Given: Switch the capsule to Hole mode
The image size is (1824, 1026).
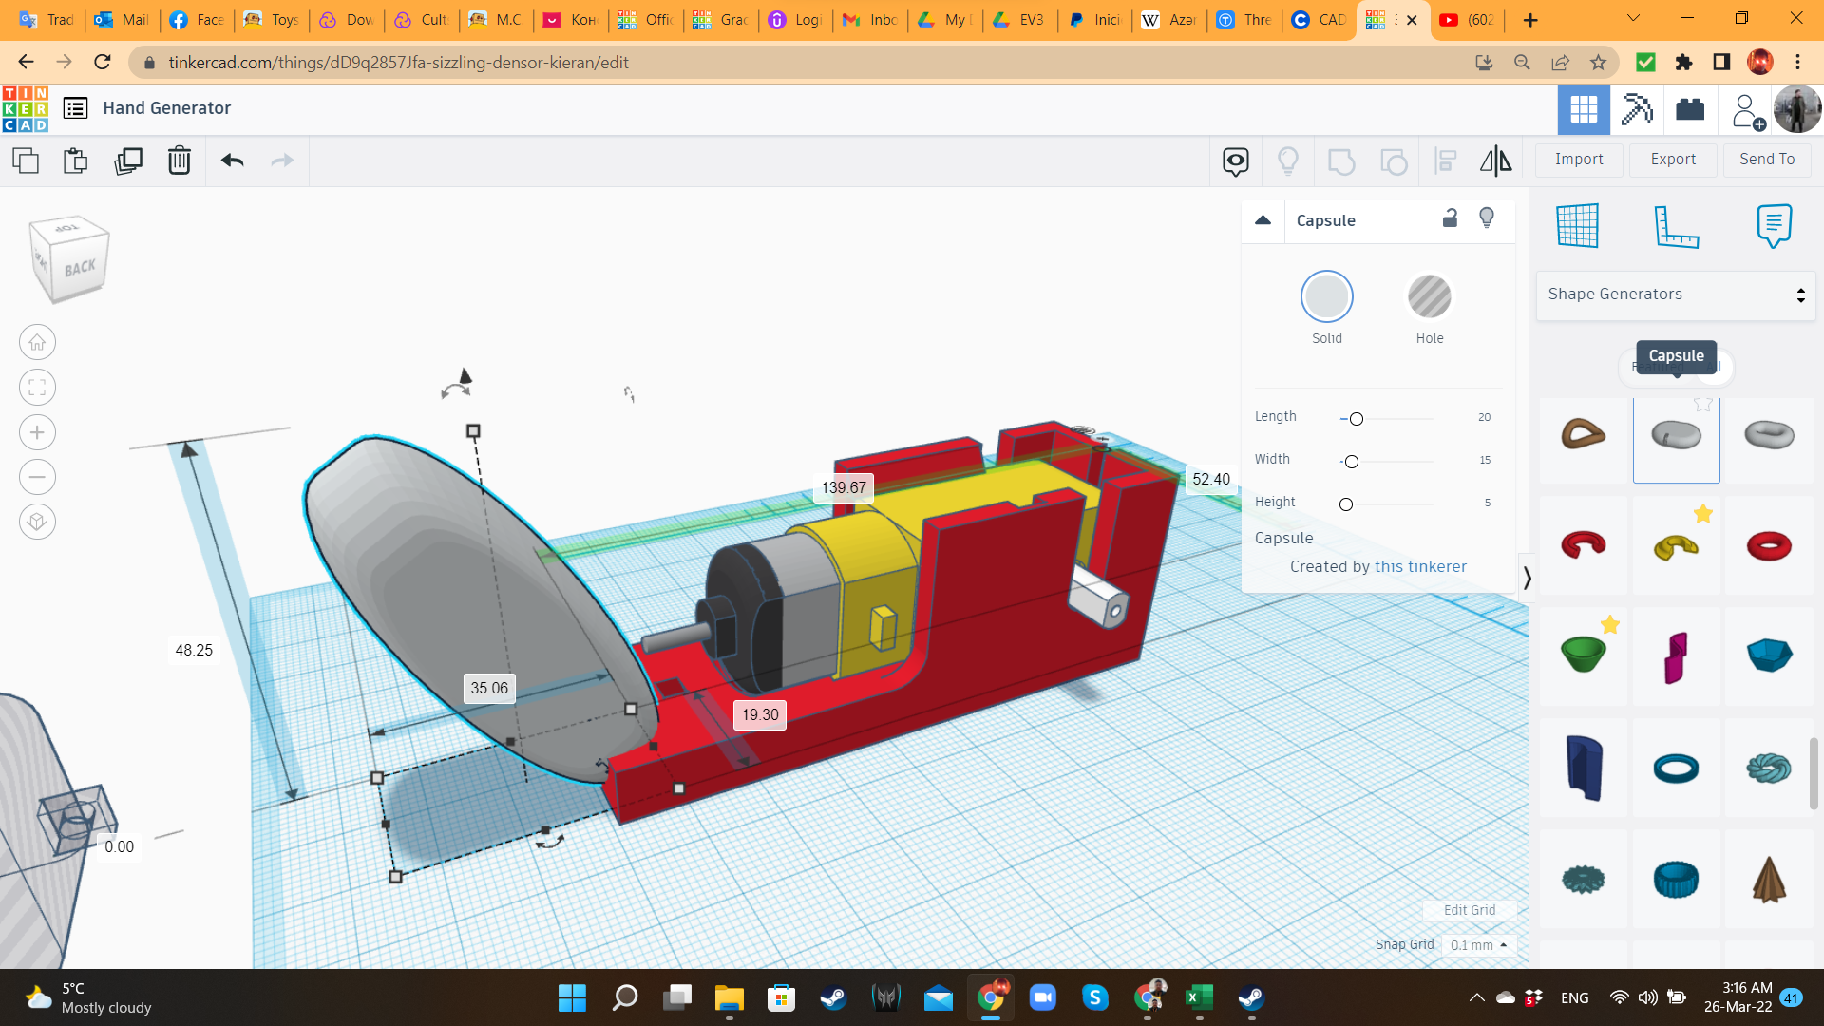Looking at the screenshot, I should pyautogui.click(x=1429, y=296).
